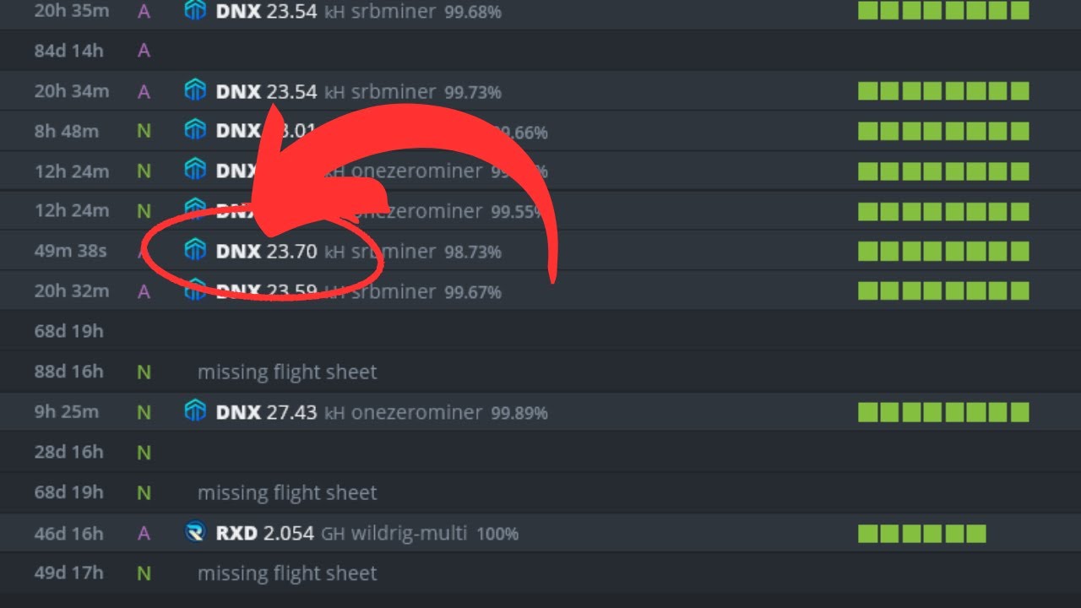Click the 99.68% share ratio in top row
The height and width of the screenshot is (608, 1081).
pos(472,12)
